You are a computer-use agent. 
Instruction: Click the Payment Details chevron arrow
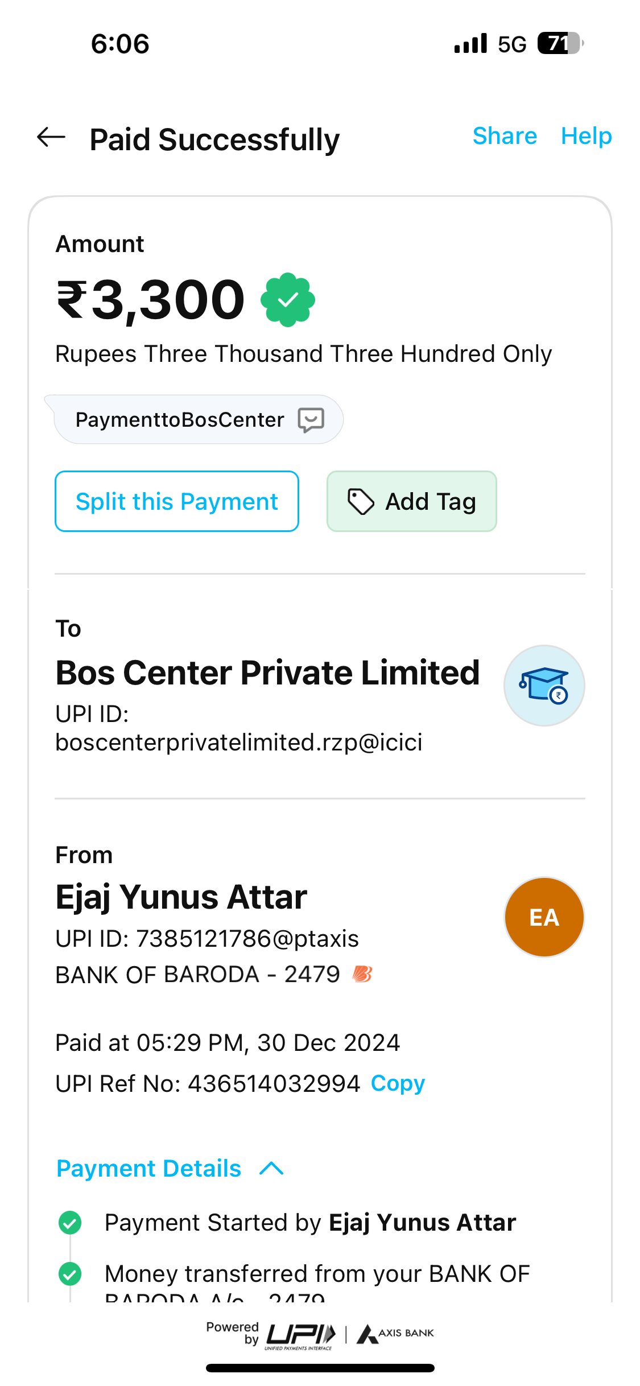pyautogui.click(x=271, y=1169)
